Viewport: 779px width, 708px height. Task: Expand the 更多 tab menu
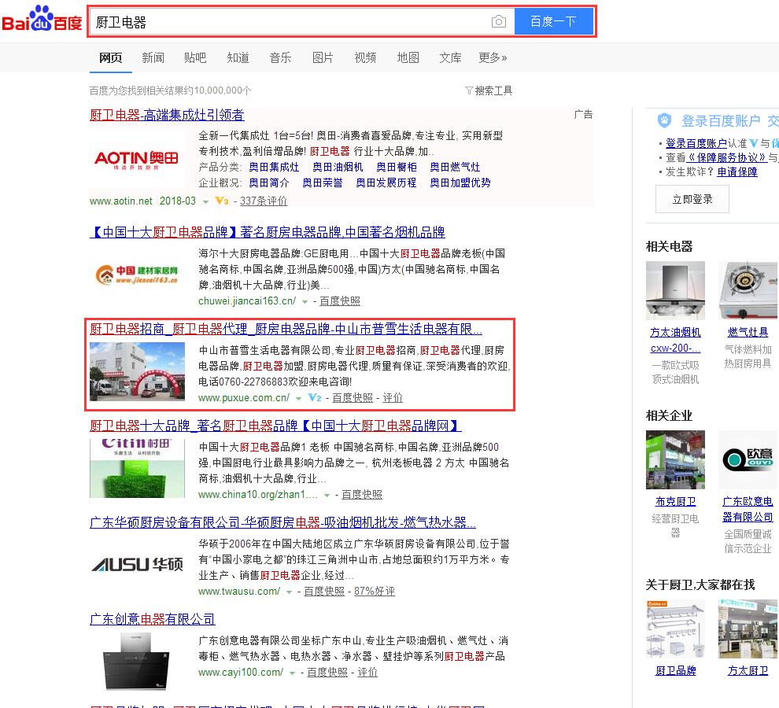(x=493, y=57)
